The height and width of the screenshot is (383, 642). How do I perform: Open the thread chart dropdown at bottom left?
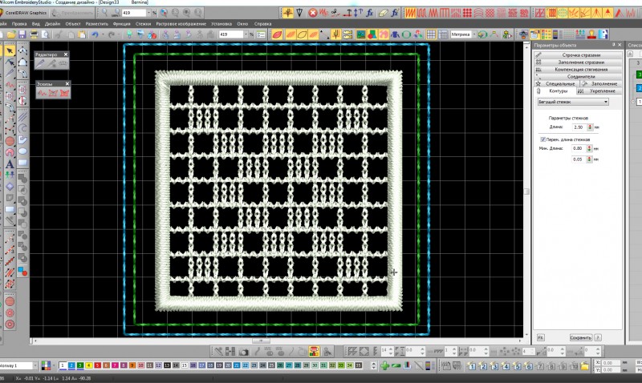click(35, 365)
